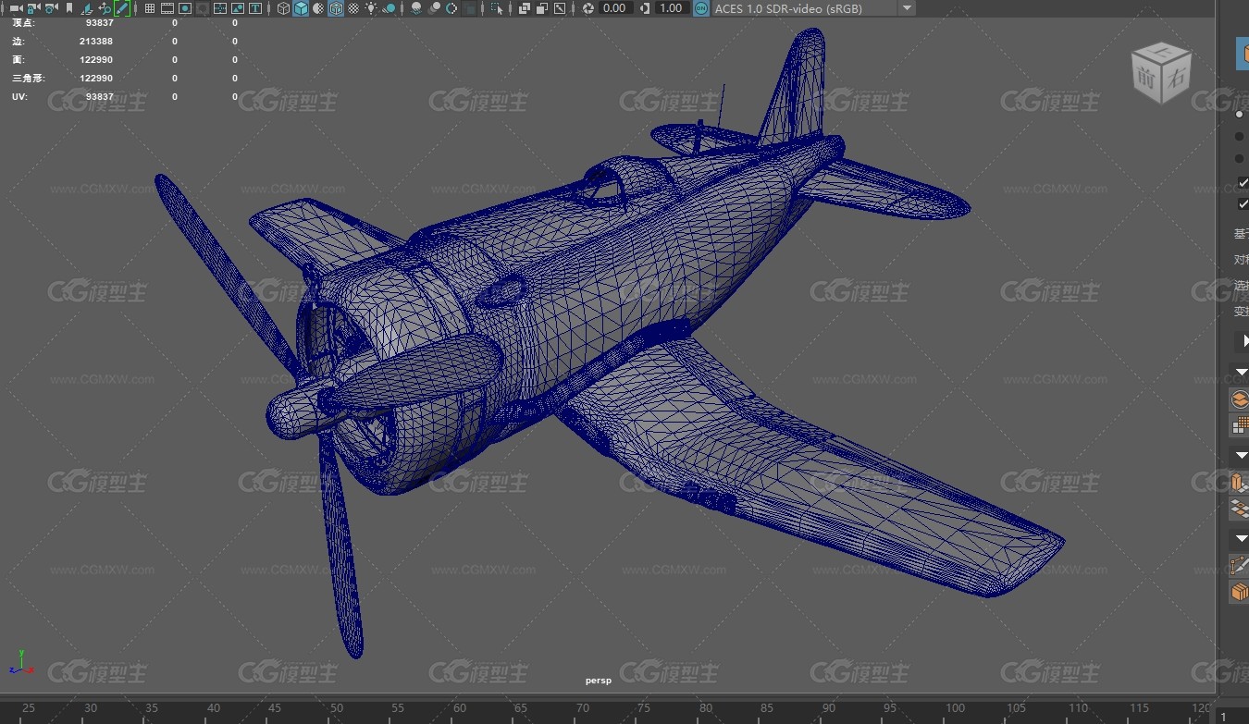Toggle the Safe Title icon
The image size is (1249, 724).
click(255, 8)
